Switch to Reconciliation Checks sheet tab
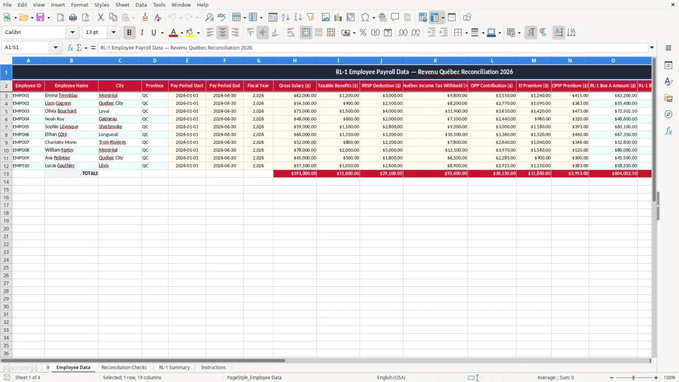The width and height of the screenshot is (679, 382). click(124, 368)
